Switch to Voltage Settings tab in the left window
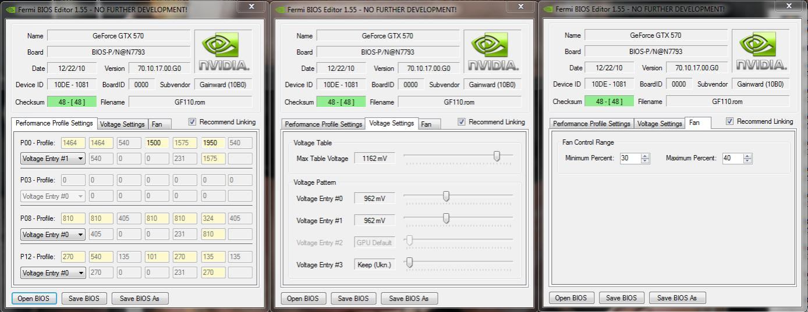The height and width of the screenshot is (312, 808). tap(122, 124)
